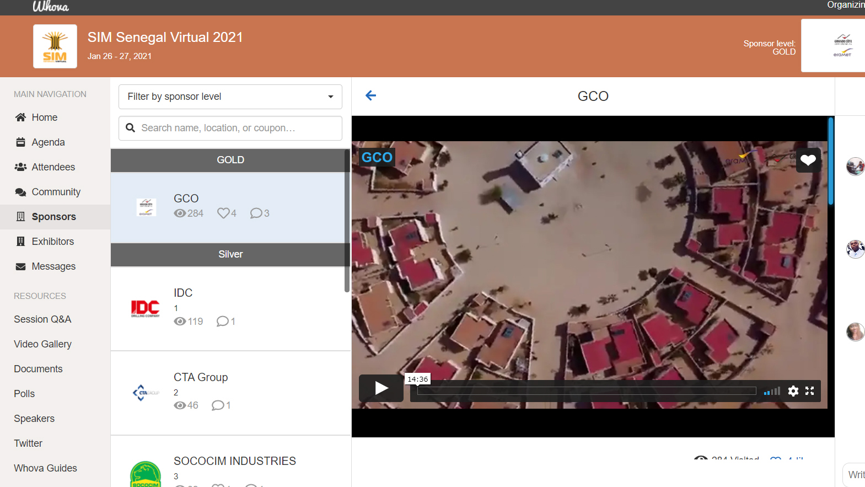The width and height of the screenshot is (865, 487).
Task: Enter fullscreen mode on the video
Action: tap(809, 391)
